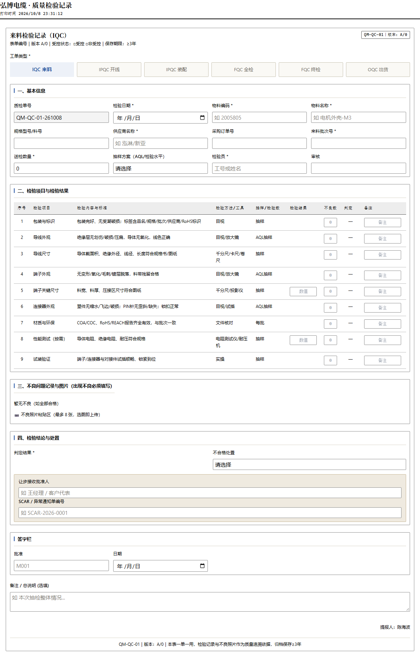Click the 送检数量 input field
The height and width of the screenshot is (654, 420).
[x=61, y=168]
